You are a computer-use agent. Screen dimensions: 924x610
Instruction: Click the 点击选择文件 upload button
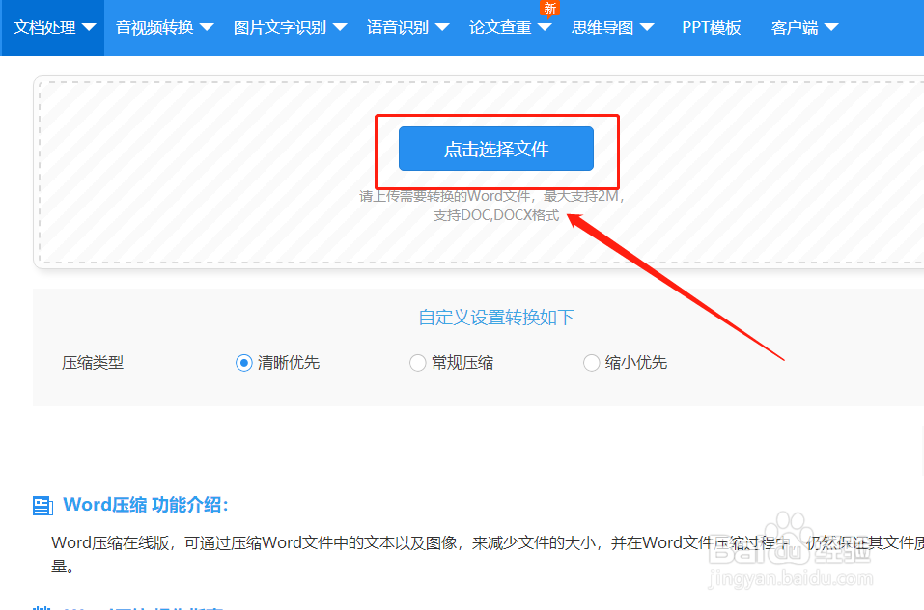(495, 149)
